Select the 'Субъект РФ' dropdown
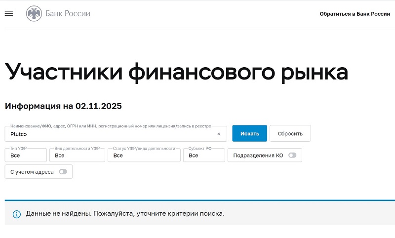The height and width of the screenshot is (238, 395). point(203,156)
